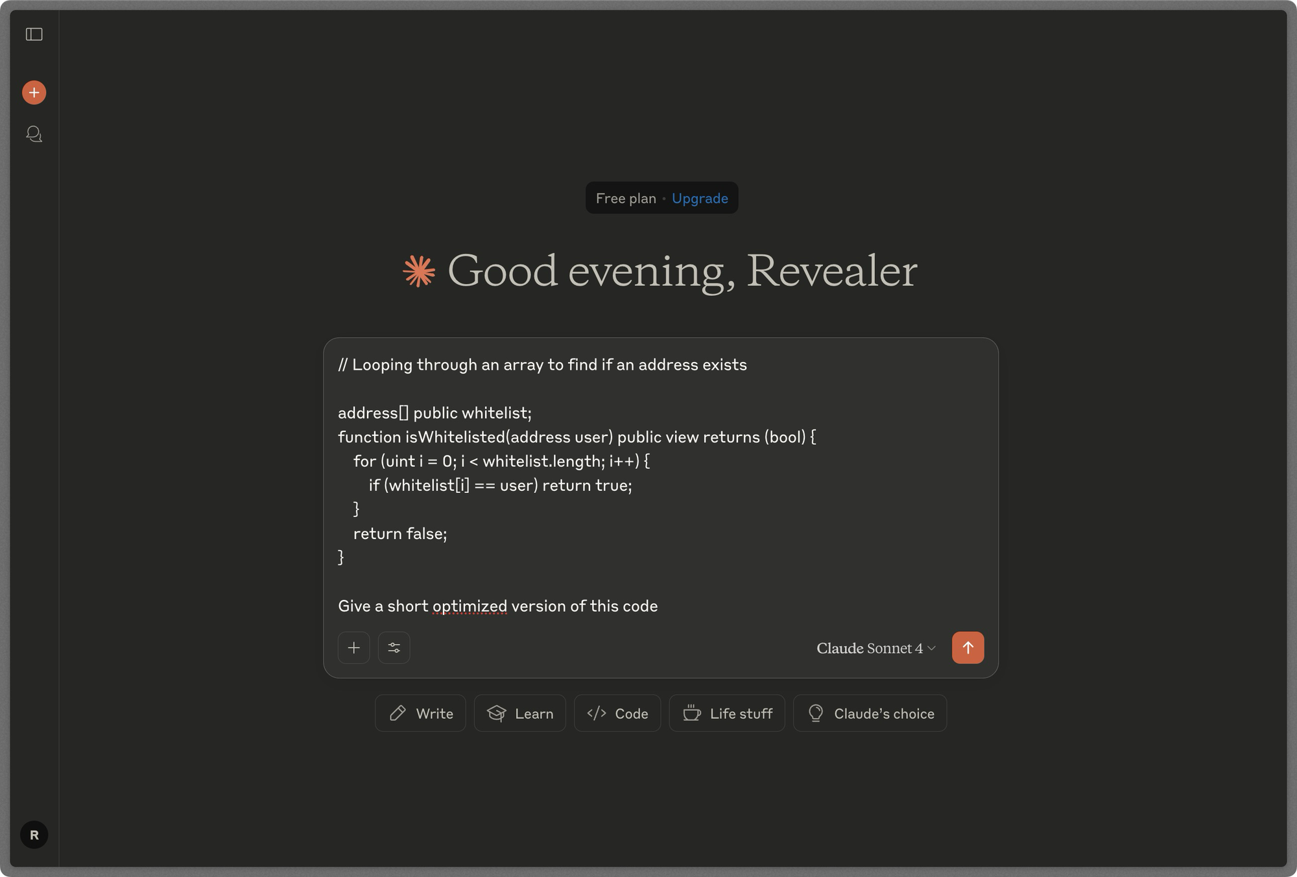The height and width of the screenshot is (877, 1297).
Task: Toggle the sidebar panel icon
Action: click(34, 34)
